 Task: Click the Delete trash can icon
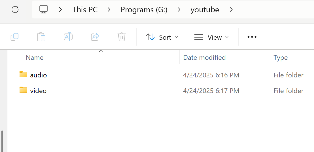122,37
